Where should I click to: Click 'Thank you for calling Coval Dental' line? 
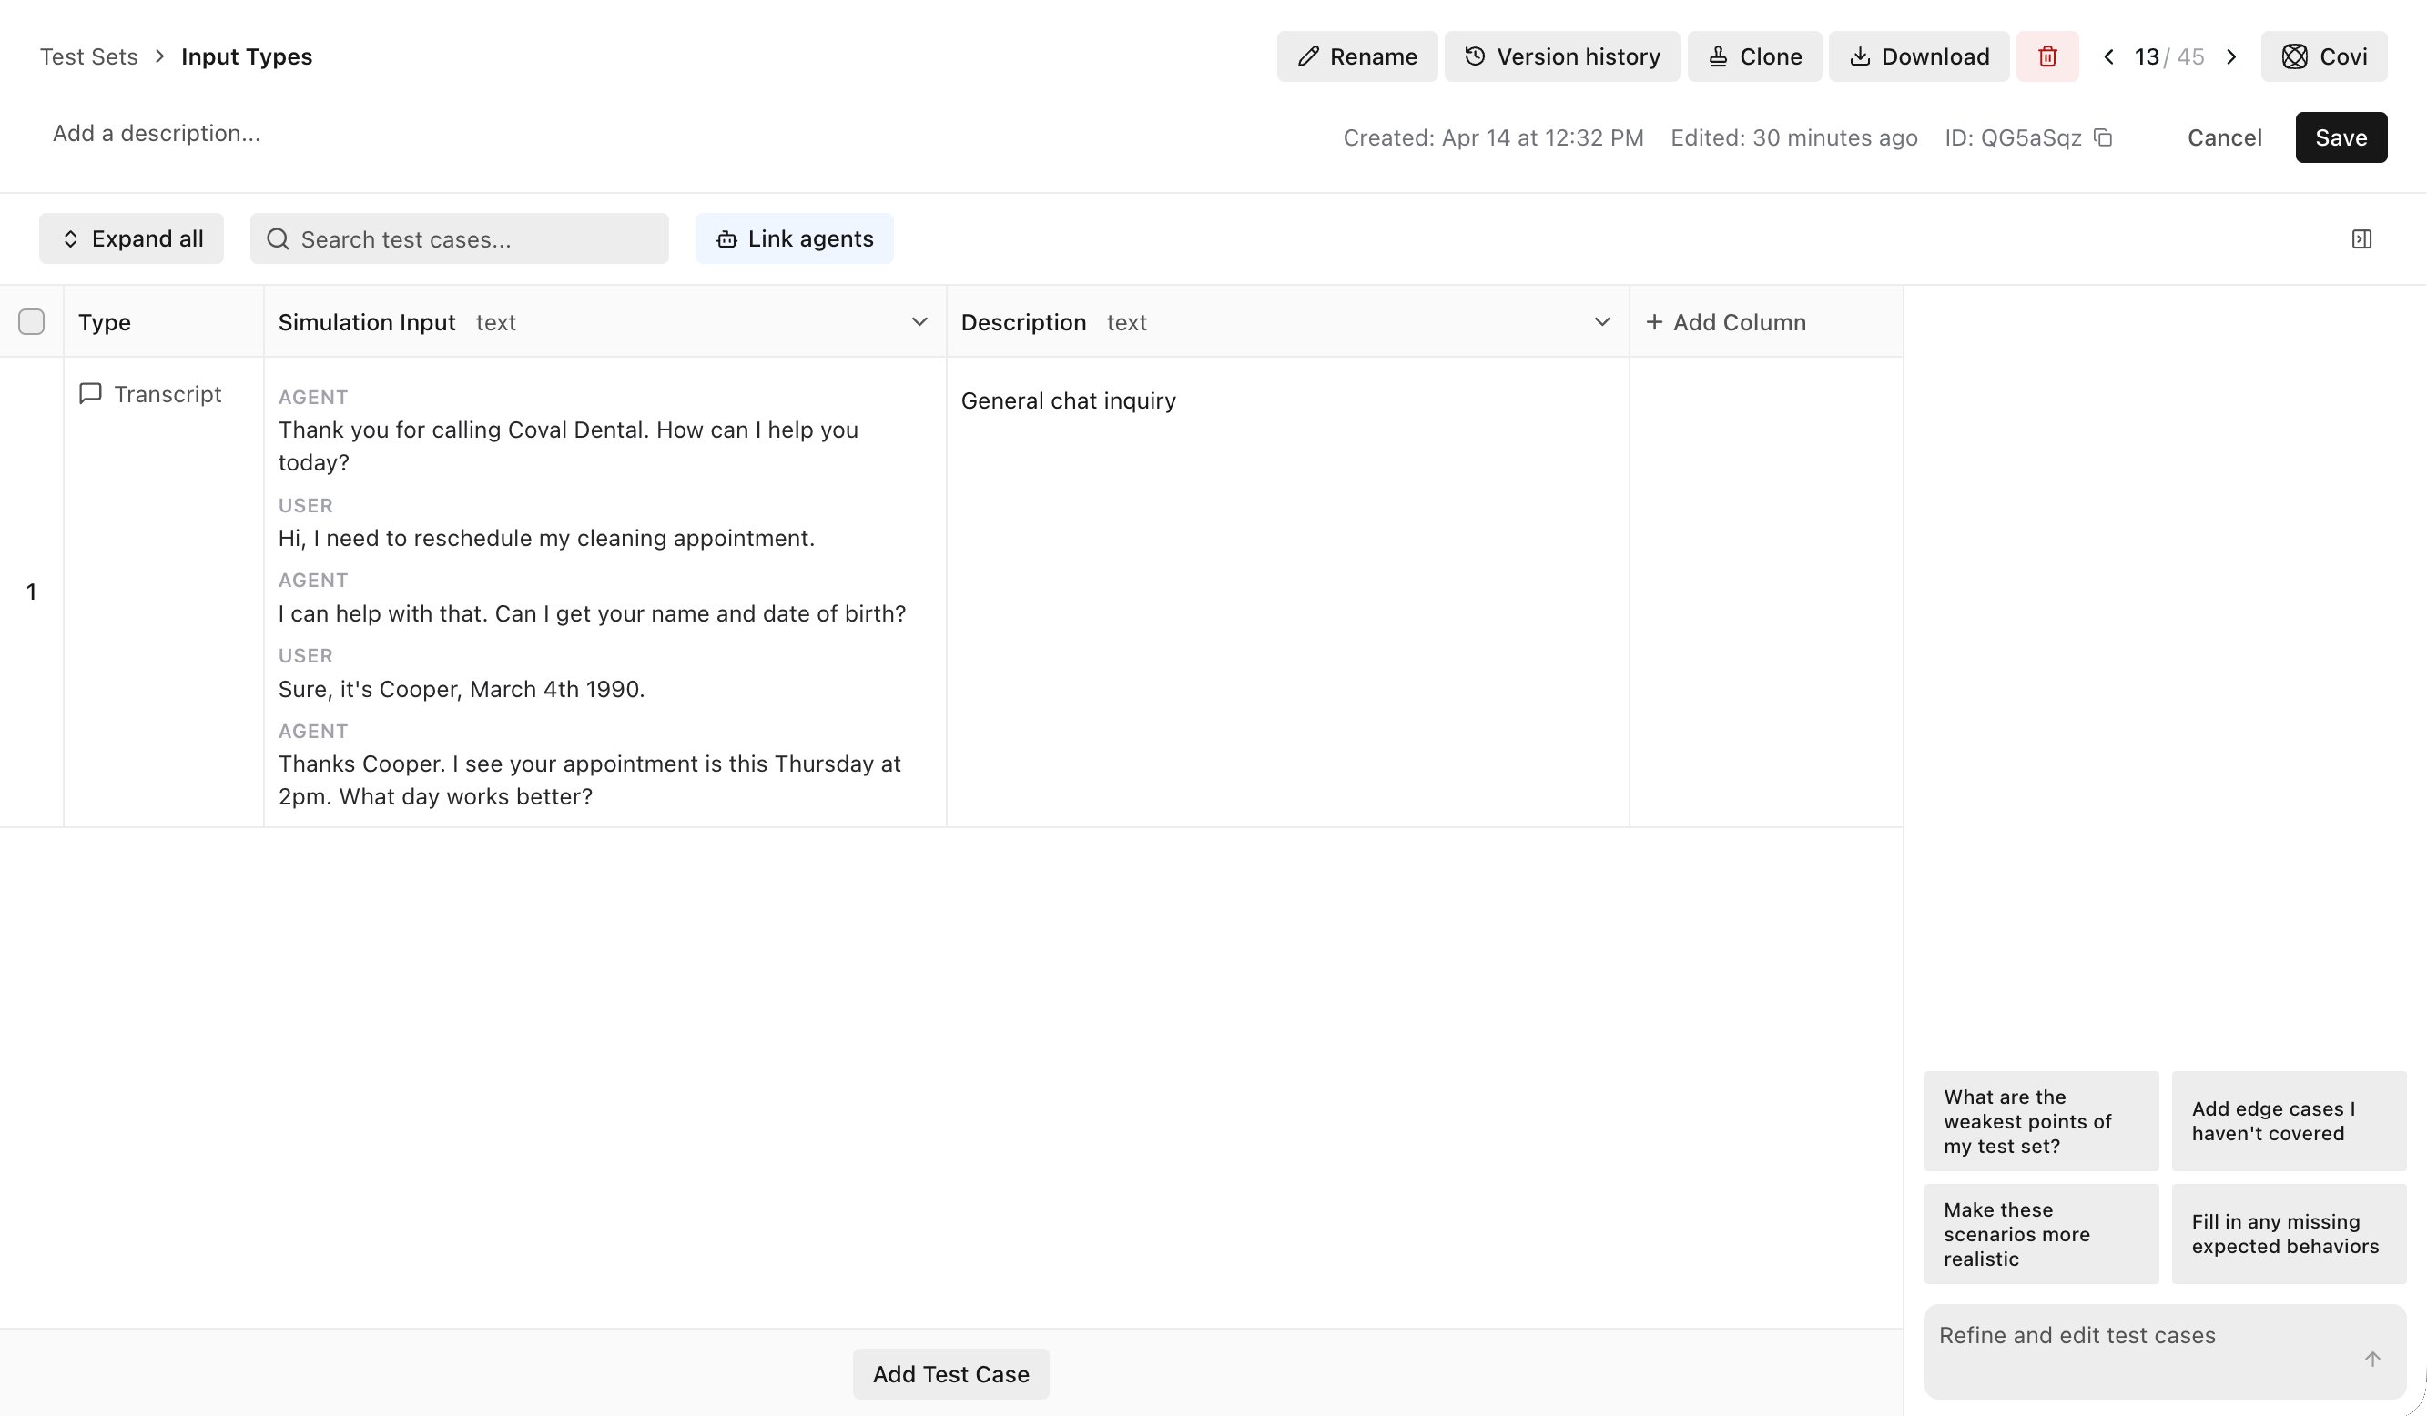(x=568, y=446)
